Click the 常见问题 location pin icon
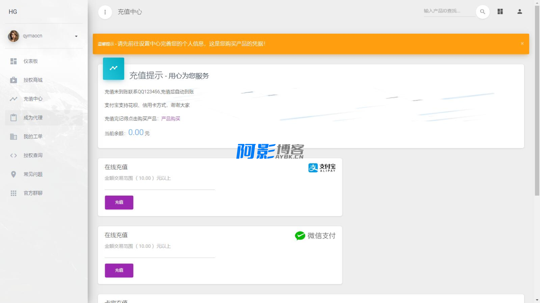The image size is (540, 303). click(x=13, y=174)
